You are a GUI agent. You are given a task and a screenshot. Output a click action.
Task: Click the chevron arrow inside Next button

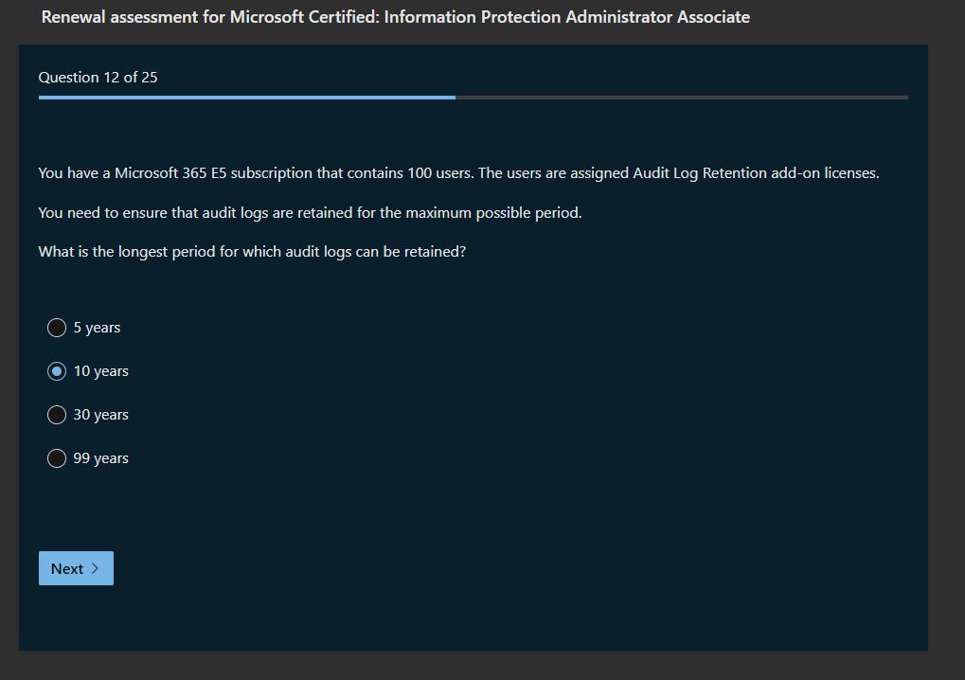coord(95,568)
